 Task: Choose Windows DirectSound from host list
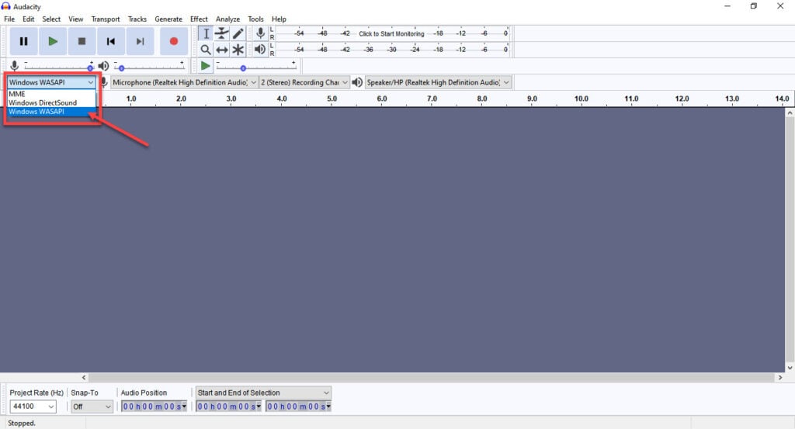(x=51, y=102)
